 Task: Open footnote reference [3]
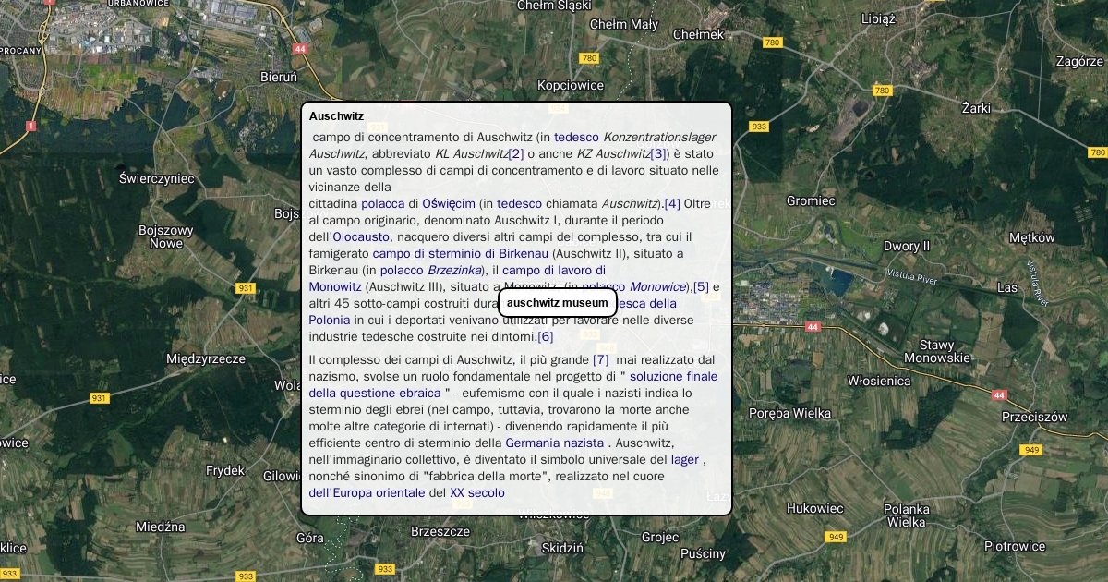point(658,153)
